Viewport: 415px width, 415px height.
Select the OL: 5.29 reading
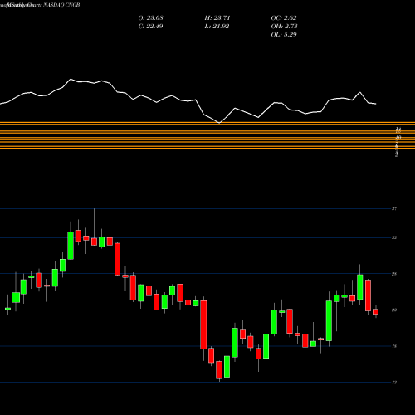tap(284, 34)
